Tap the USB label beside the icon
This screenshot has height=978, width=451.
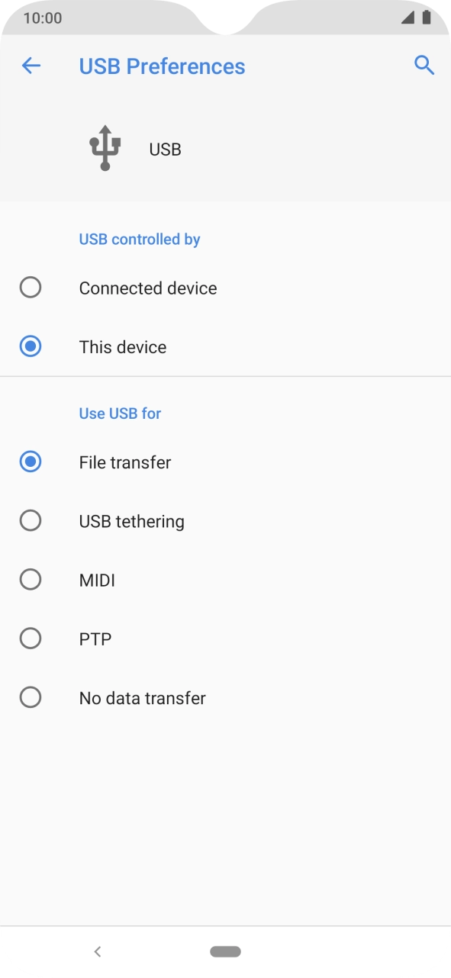point(165,149)
